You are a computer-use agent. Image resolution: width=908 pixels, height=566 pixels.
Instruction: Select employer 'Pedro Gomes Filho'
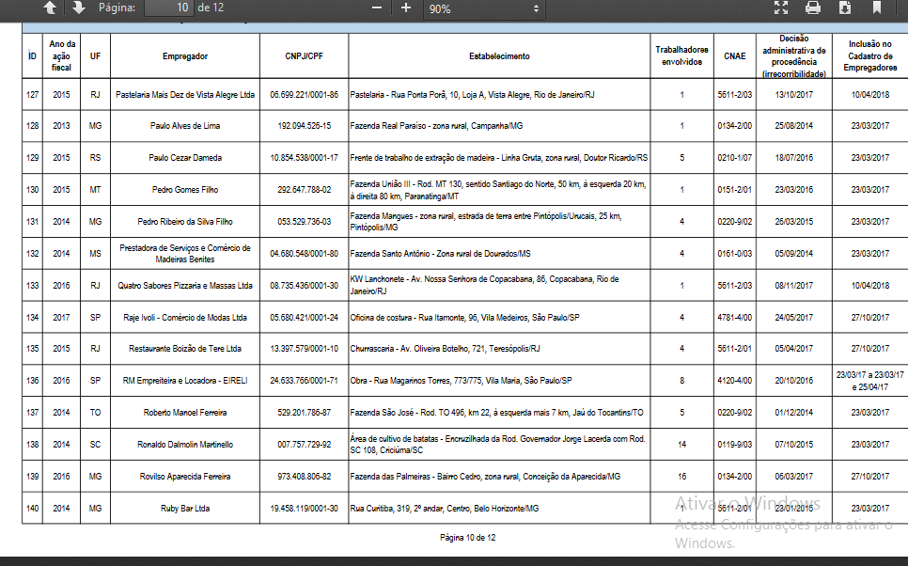pyautogui.click(x=185, y=189)
